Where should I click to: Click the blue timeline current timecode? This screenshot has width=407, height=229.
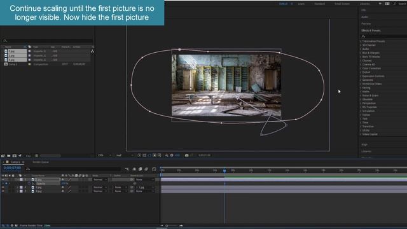click(x=12, y=168)
